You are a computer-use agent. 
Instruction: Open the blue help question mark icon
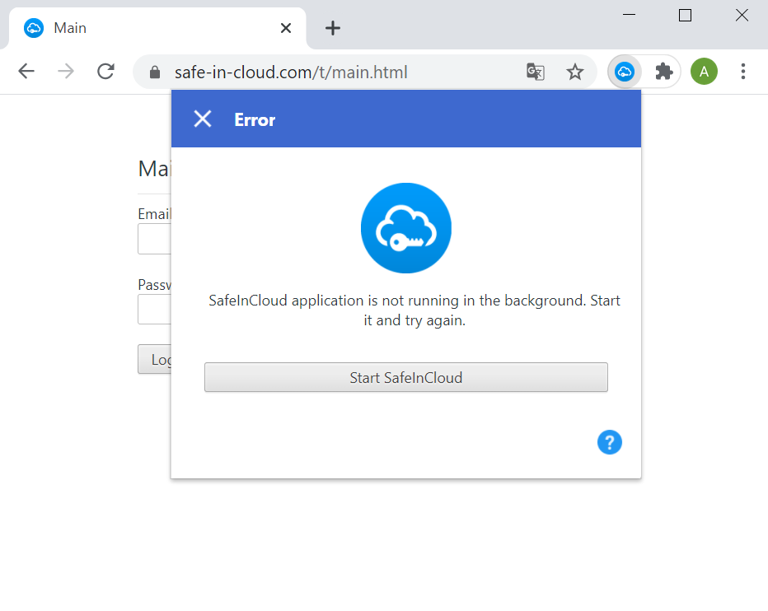coord(609,442)
